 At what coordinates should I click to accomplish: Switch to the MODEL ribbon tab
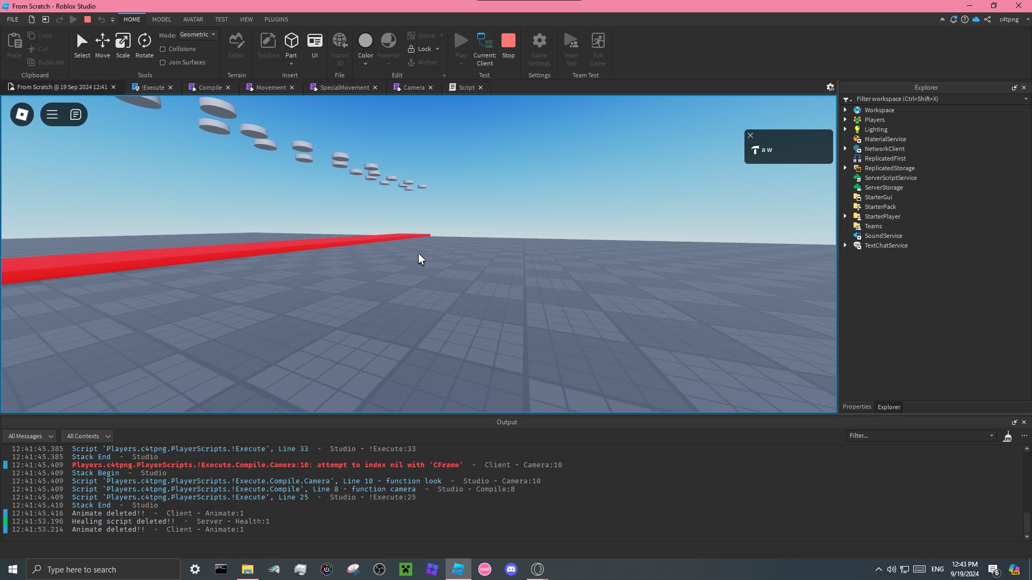point(161,19)
